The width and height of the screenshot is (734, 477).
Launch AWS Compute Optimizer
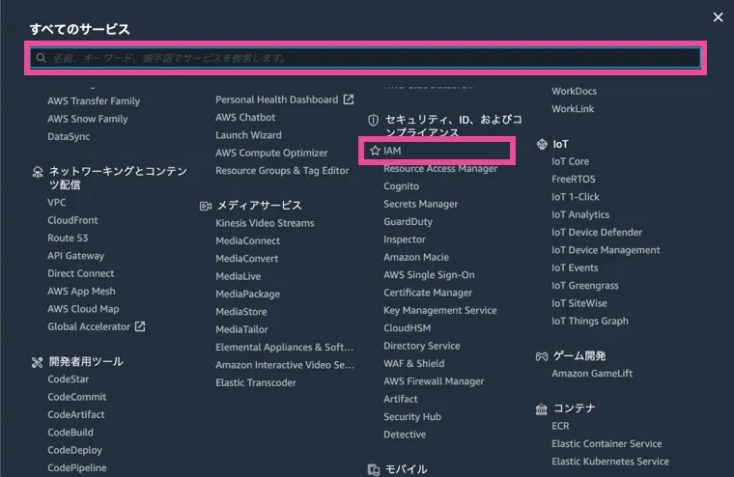(271, 153)
